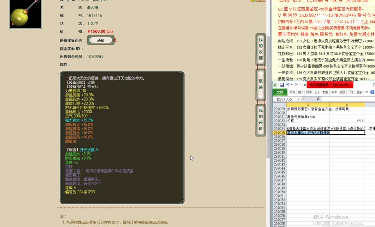Click 编号为 224@1233 text
This screenshot has height=227, width=375.
click(80, 192)
